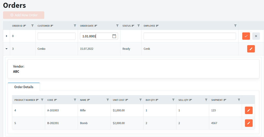Cancel the new order row edit

pyautogui.click(x=256, y=36)
